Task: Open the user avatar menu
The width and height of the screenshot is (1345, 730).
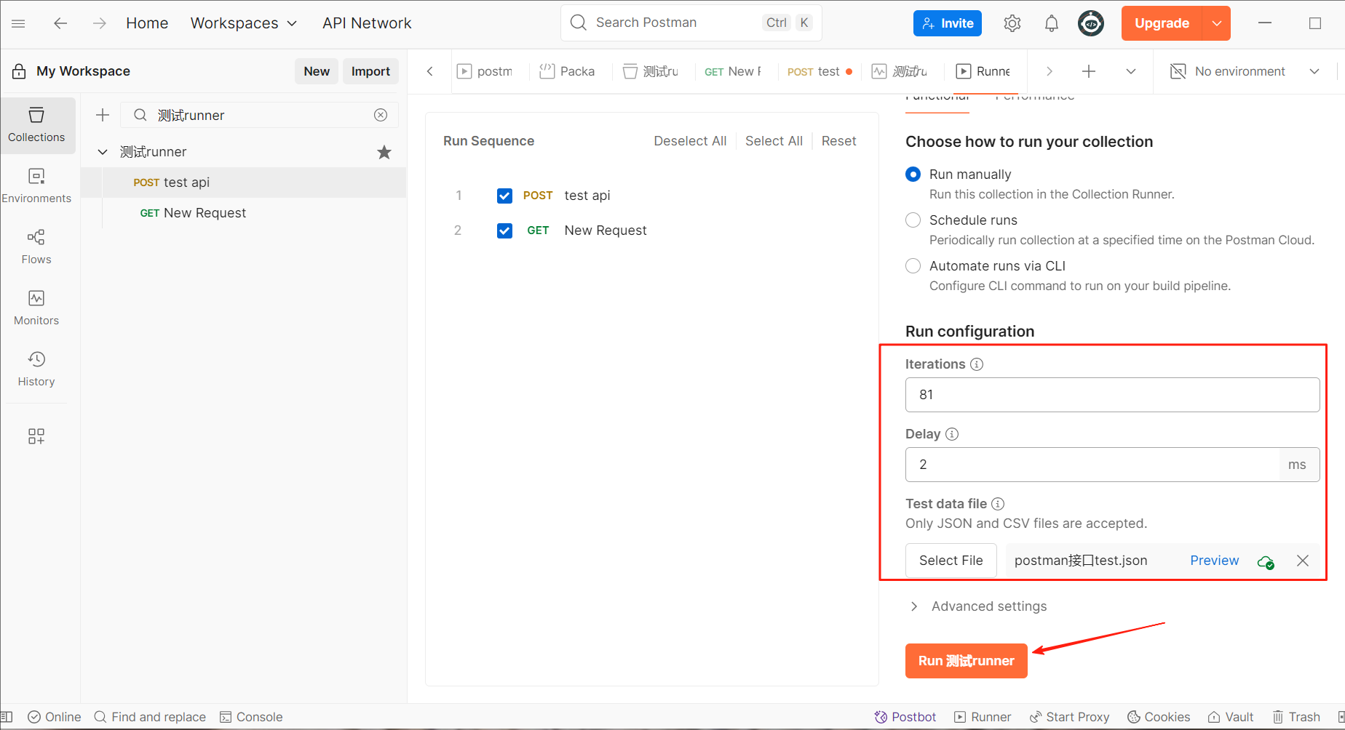Action: [1090, 23]
